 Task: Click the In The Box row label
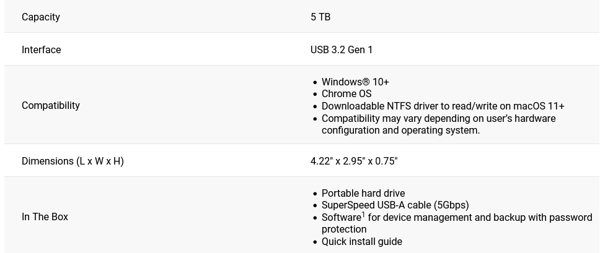pos(45,217)
